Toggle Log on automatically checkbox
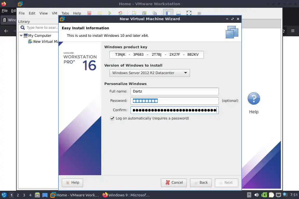The width and height of the screenshot is (299, 199). pos(112,118)
